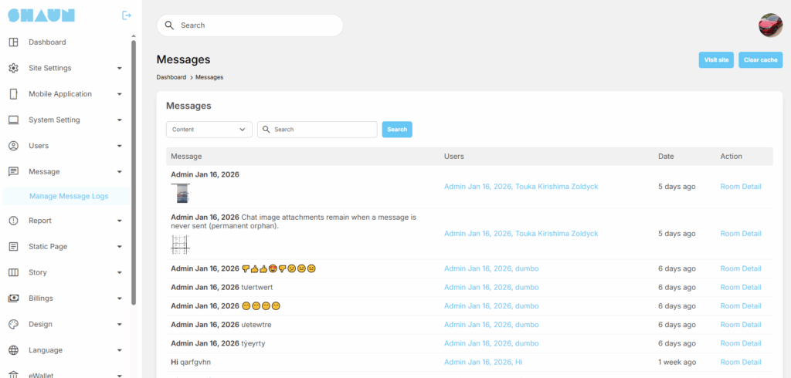Click the Visit site button
The image size is (791, 378).
pyautogui.click(x=716, y=59)
